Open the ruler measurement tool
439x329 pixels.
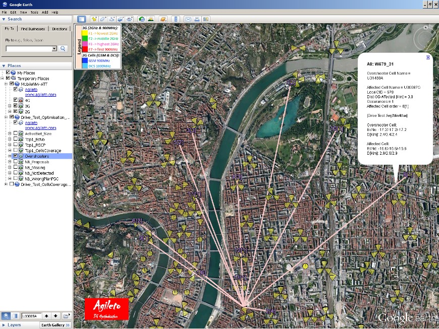click(x=176, y=19)
